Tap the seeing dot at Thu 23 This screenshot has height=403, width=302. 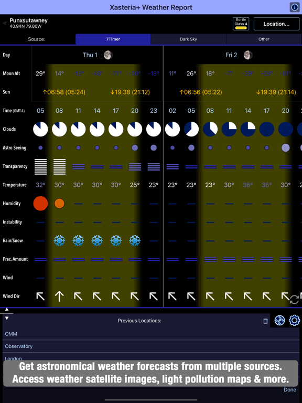(x=154, y=147)
